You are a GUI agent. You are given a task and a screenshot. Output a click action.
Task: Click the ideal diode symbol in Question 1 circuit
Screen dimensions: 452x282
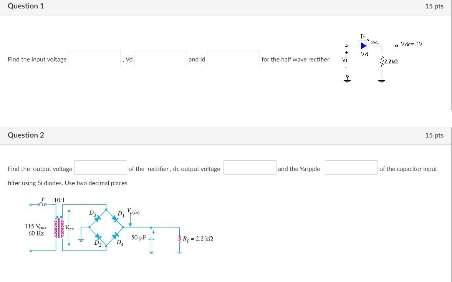point(363,45)
